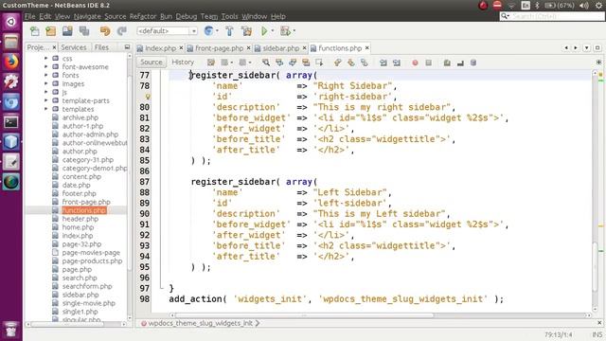Toggle Highlight Search icon
This screenshot has height=341, width=606.
(306, 63)
